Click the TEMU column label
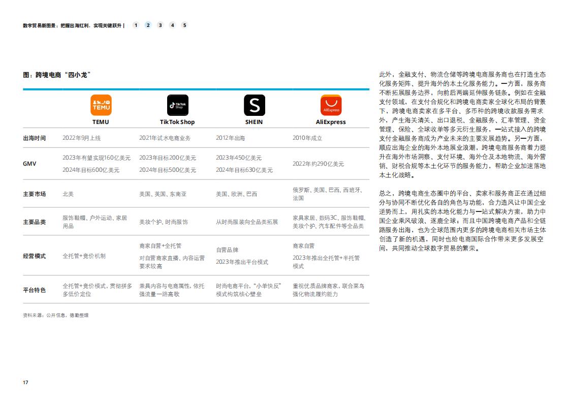Image resolution: width=570 pixels, height=403 pixels. [x=101, y=122]
